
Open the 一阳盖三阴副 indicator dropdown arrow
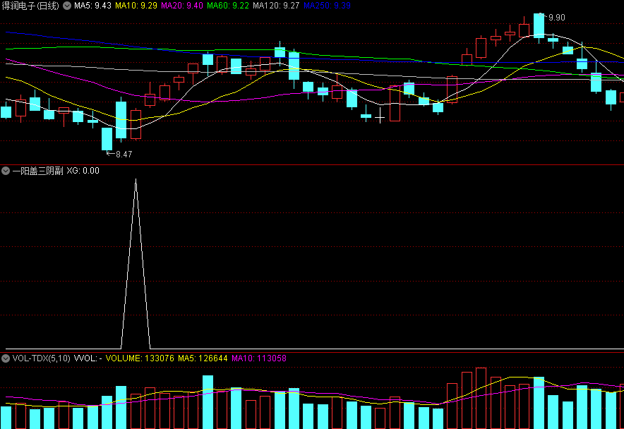6,171
